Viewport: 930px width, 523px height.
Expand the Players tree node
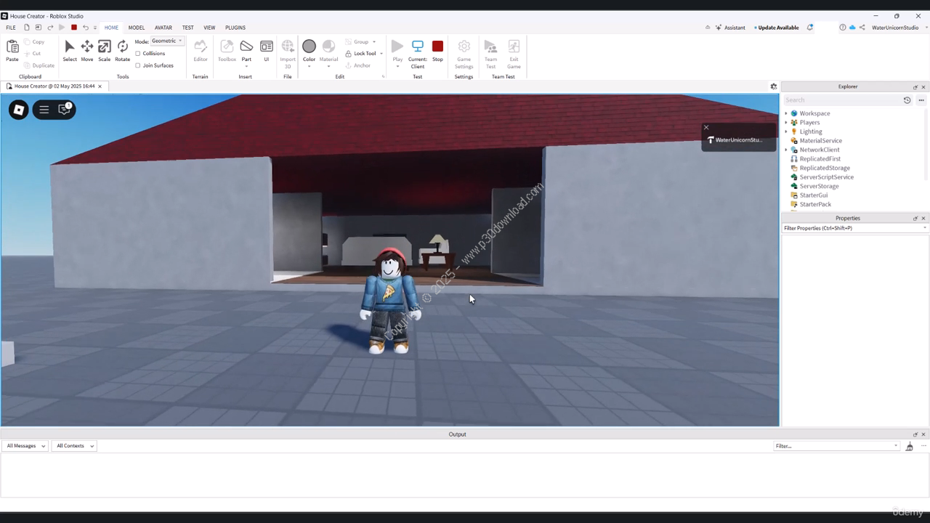click(786, 123)
